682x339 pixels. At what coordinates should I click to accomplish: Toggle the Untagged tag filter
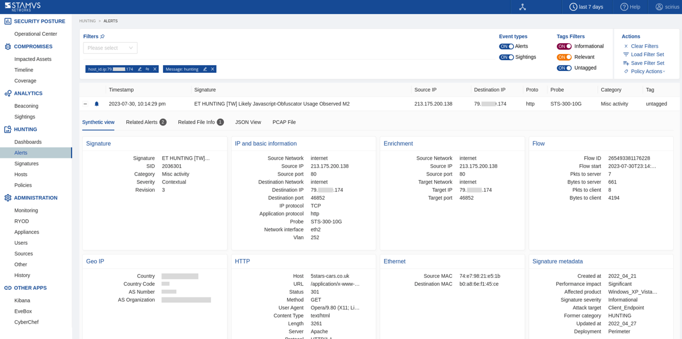pos(564,68)
